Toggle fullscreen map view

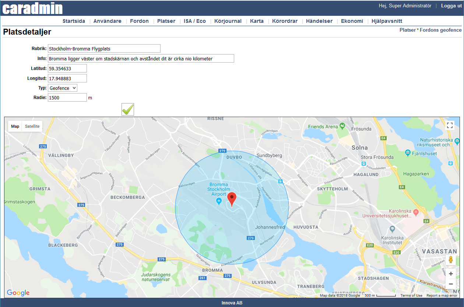450,125
